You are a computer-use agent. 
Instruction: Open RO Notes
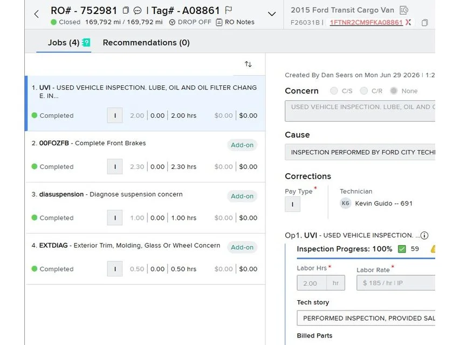(x=235, y=22)
